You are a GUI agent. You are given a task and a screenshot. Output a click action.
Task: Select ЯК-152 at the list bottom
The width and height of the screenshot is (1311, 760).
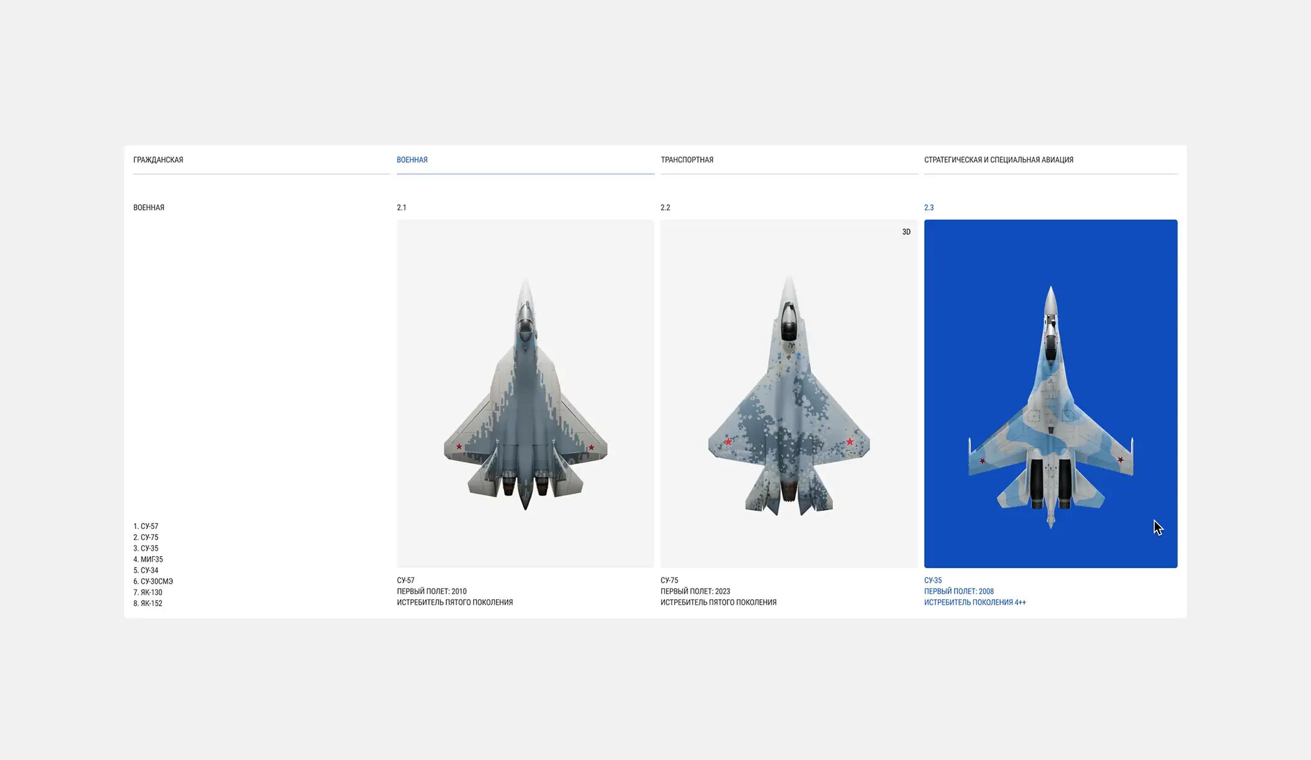[148, 603]
